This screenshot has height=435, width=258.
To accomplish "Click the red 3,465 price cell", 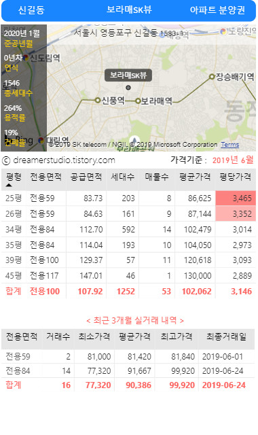I will pos(236,198).
